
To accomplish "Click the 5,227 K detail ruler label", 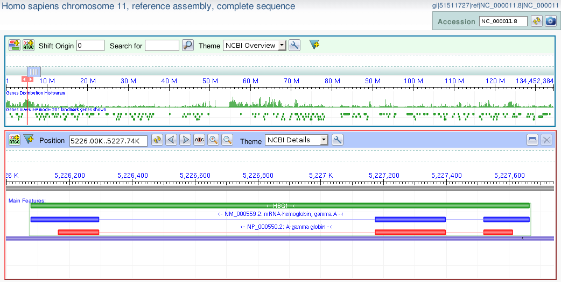I will [320, 175].
